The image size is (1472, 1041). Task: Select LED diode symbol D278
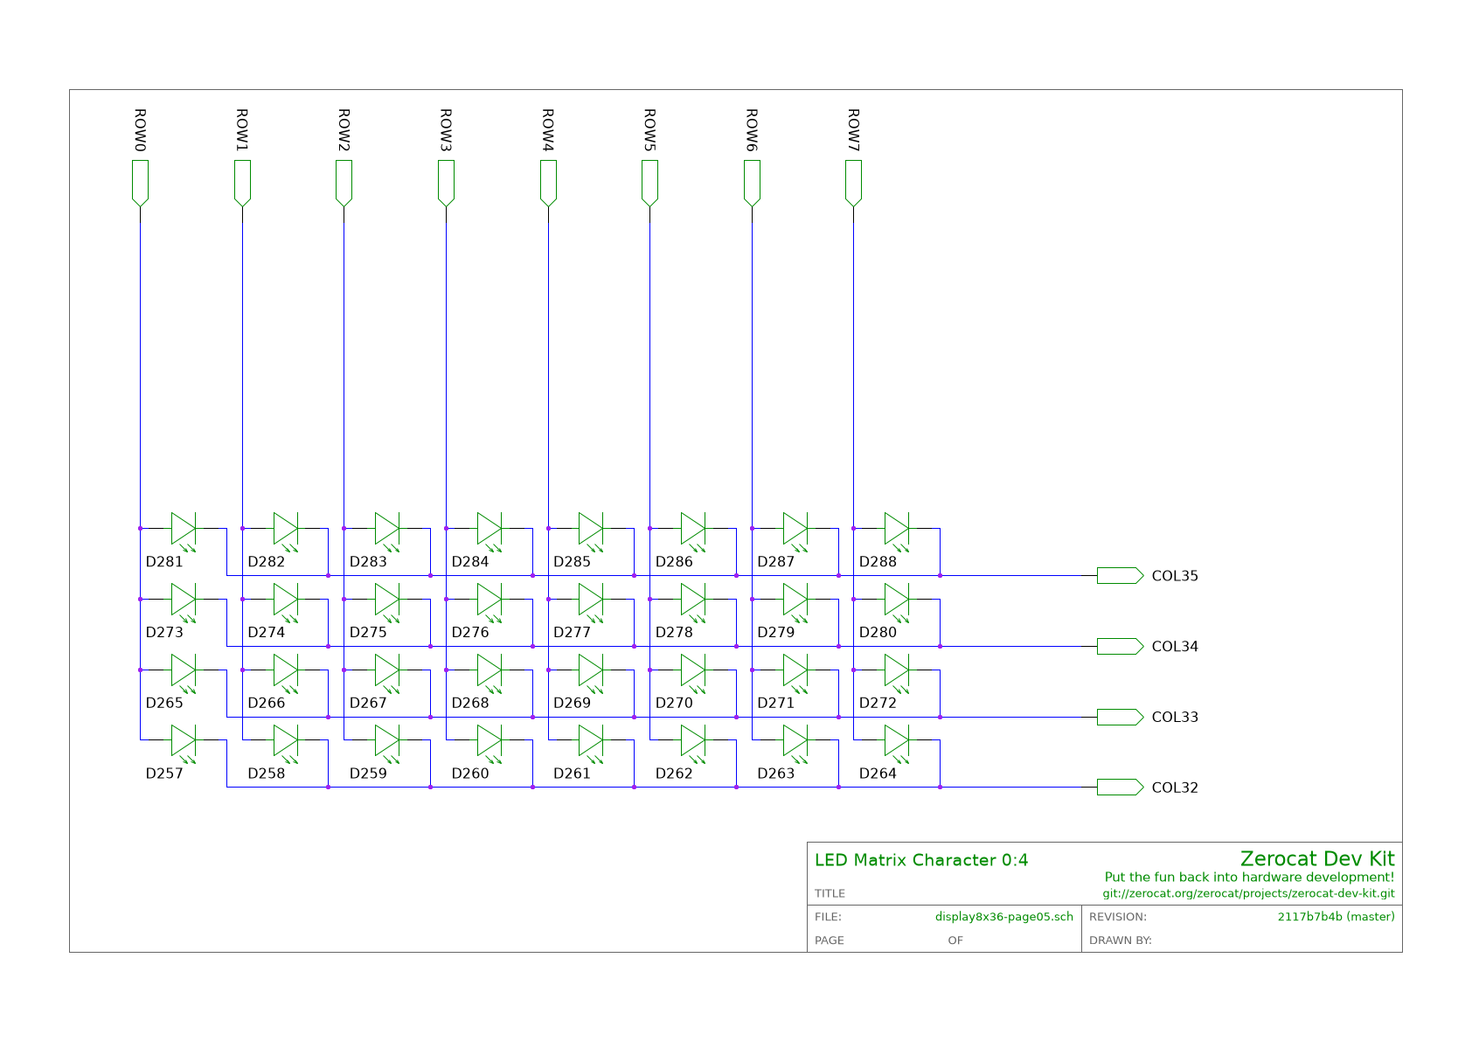(x=693, y=600)
